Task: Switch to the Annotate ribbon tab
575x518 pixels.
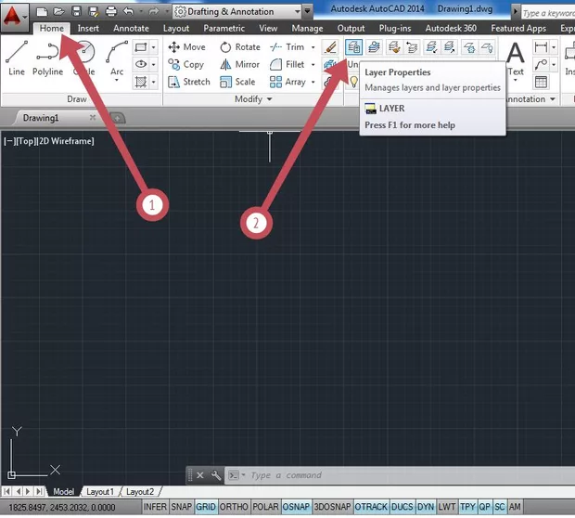Action: 131,29
